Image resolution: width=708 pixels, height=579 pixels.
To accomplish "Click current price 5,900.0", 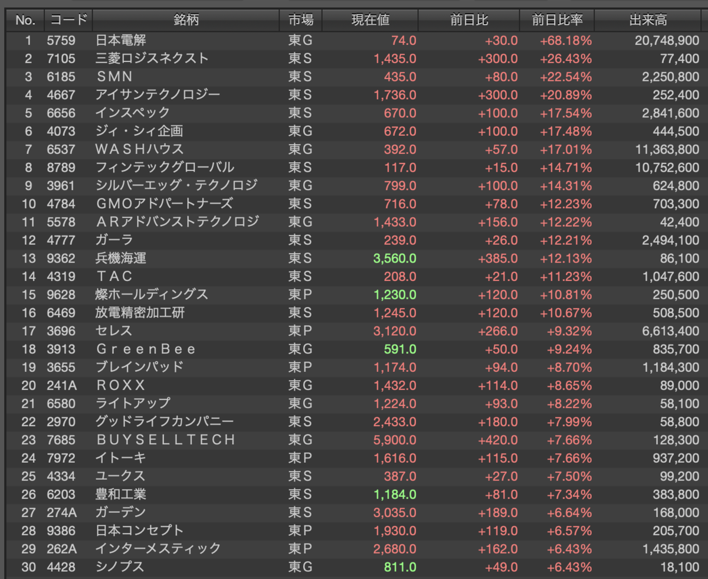I will [395, 439].
